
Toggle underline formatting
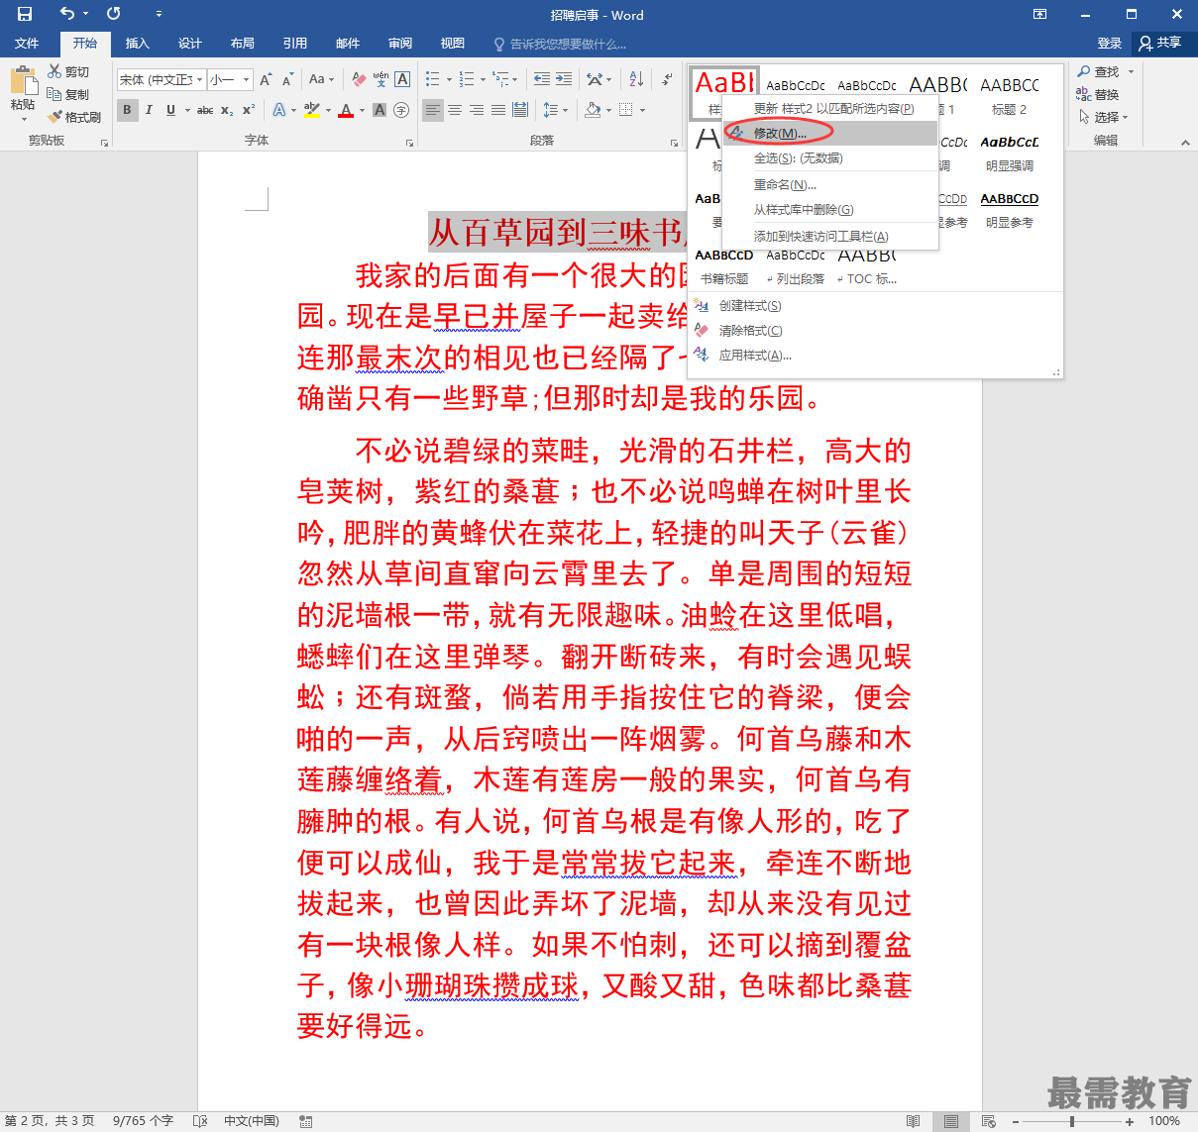coord(170,110)
